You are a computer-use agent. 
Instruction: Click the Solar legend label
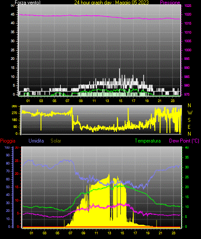pyautogui.click(x=56, y=141)
